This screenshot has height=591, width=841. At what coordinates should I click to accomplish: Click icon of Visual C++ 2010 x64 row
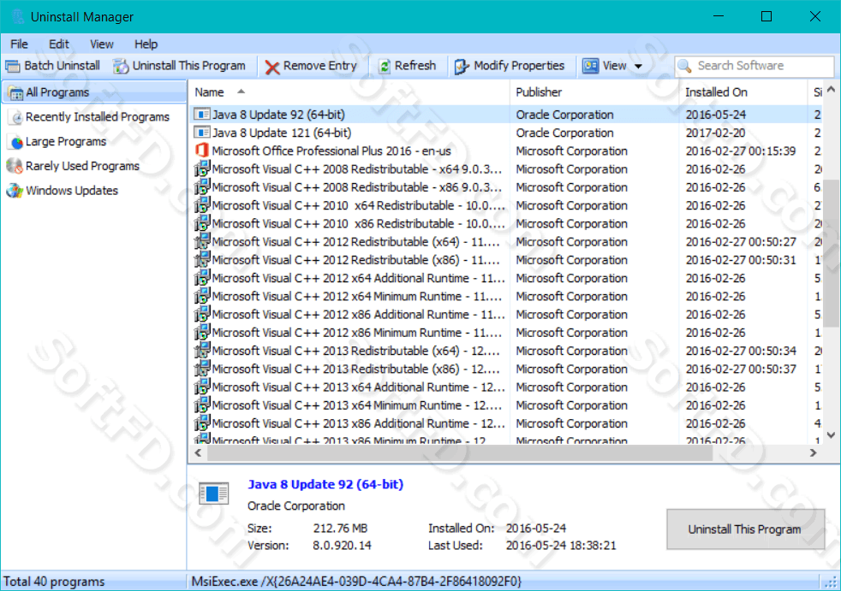(201, 206)
